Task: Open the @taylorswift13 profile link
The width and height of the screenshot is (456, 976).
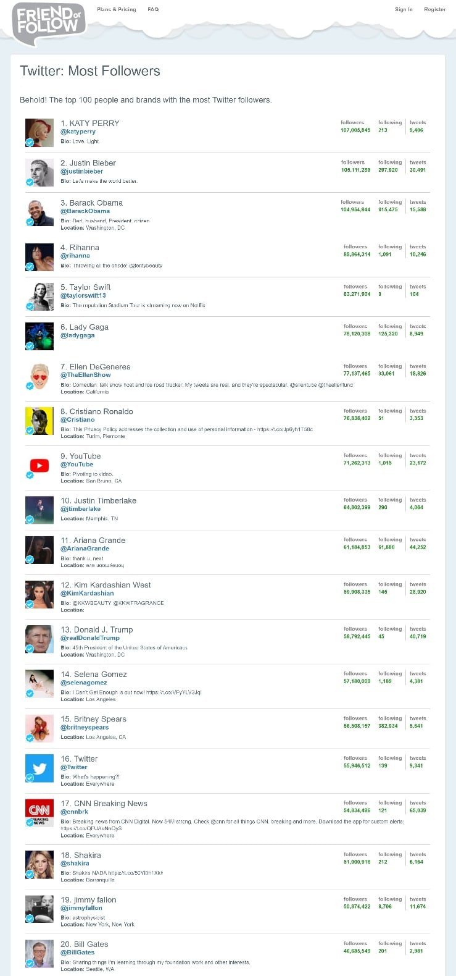Action: coord(83,295)
